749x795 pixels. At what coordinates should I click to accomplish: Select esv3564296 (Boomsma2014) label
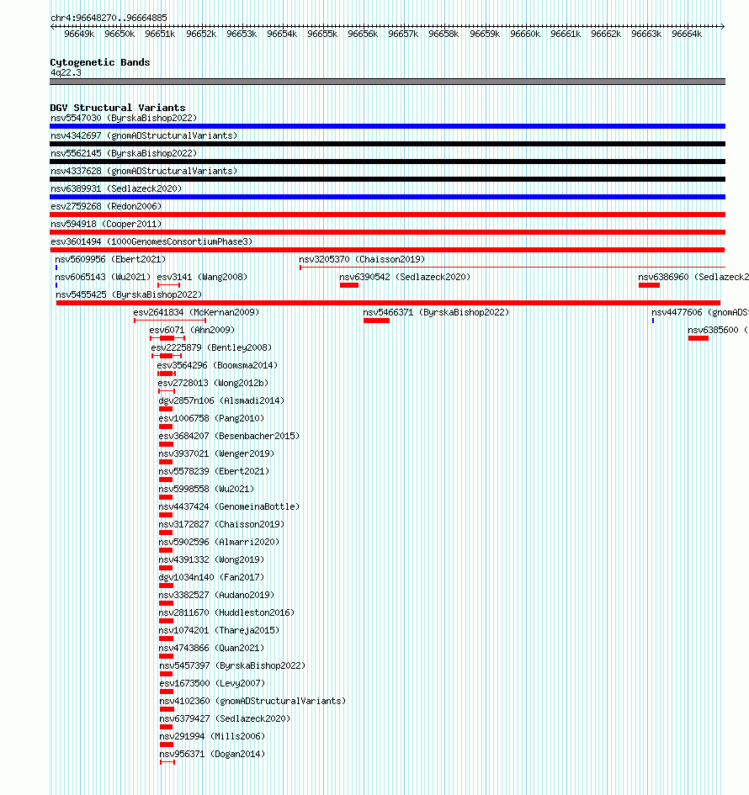[217, 366]
